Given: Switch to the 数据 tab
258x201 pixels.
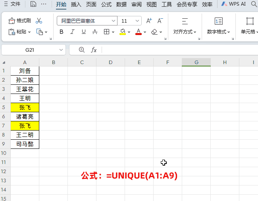Looking at the screenshot, I should click(121, 4).
